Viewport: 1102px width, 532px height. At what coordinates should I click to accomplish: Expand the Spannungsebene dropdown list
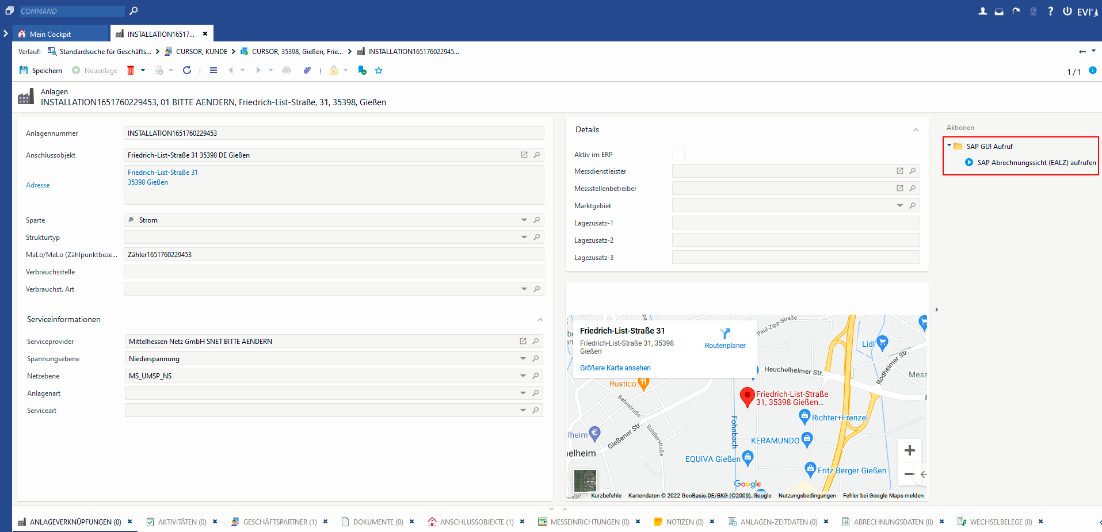click(523, 358)
